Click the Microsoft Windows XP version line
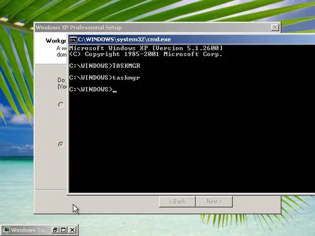 [146, 48]
